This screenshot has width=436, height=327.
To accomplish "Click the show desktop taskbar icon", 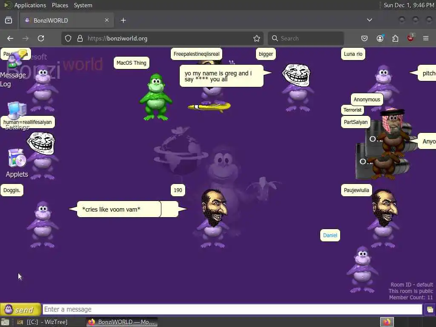I will (x=5, y=322).
